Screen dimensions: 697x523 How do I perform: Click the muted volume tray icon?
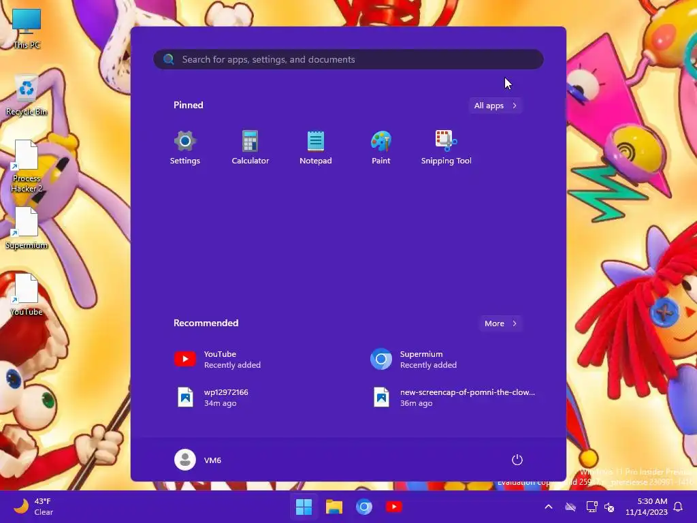pos(609,507)
